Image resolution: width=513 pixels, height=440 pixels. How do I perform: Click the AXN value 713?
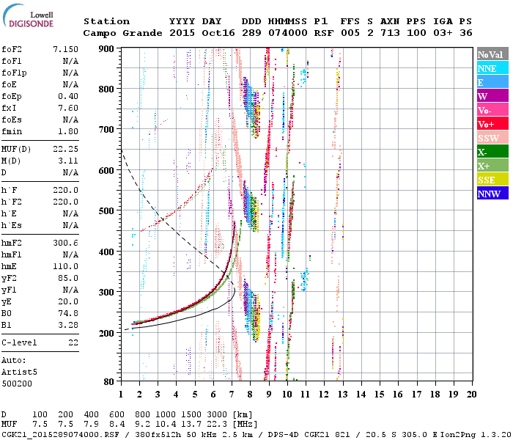(390, 33)
